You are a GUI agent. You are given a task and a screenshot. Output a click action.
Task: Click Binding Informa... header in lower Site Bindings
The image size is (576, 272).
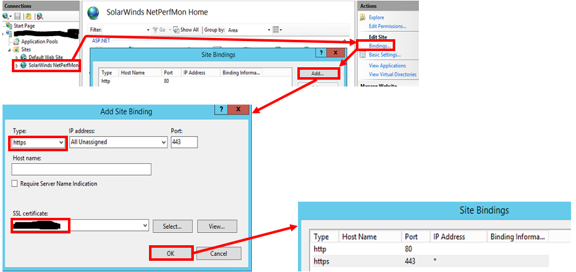tap(517, 237)
